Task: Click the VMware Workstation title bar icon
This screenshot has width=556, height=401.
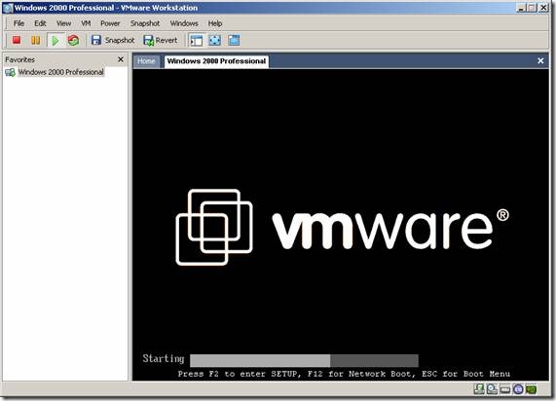Action: coord(8,8)
